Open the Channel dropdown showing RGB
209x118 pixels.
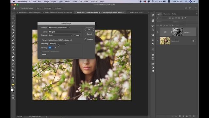point(60,35)
